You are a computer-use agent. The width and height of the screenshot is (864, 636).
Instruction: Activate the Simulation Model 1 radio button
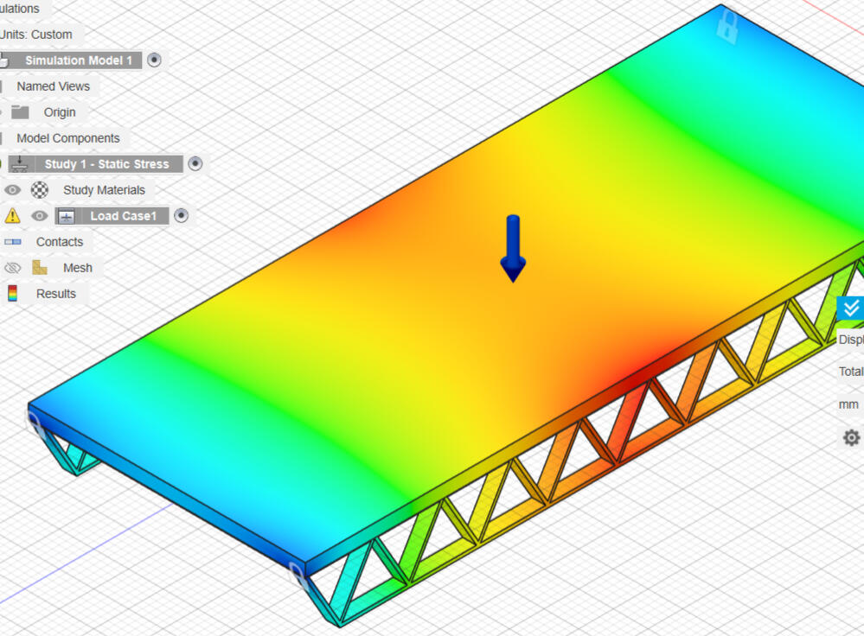[154, 60]
